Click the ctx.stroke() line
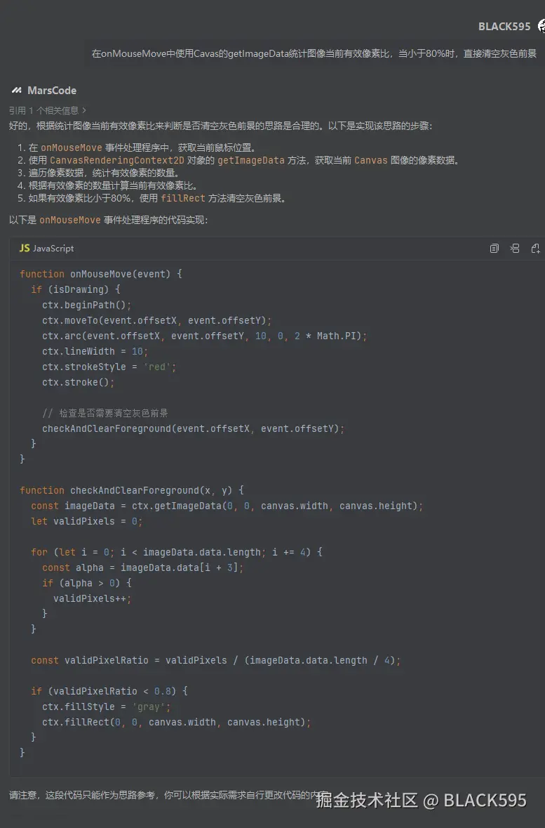 click(78, 382)
